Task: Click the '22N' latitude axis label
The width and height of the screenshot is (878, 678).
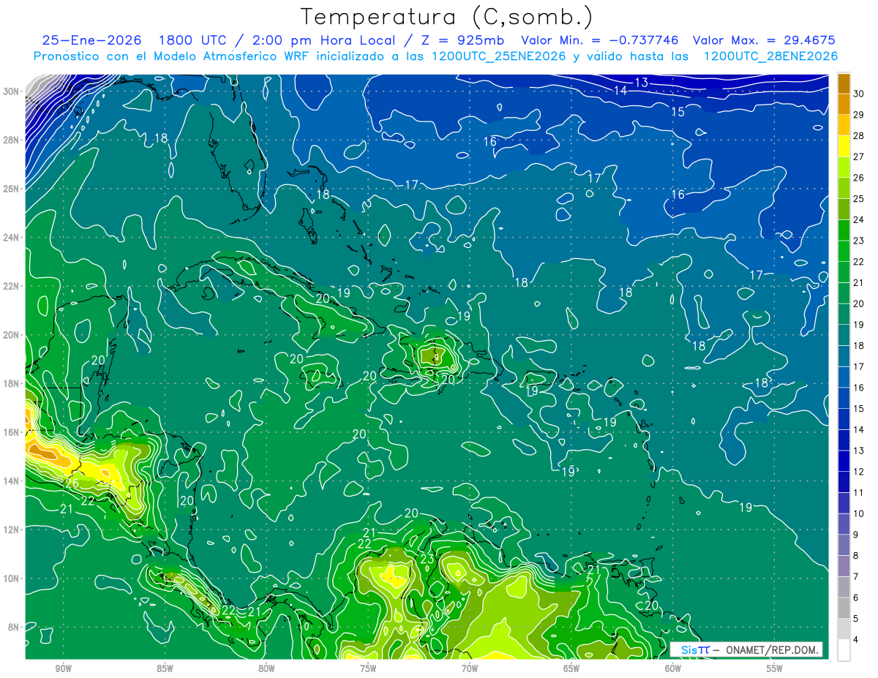Action: [x=12, y=286]
